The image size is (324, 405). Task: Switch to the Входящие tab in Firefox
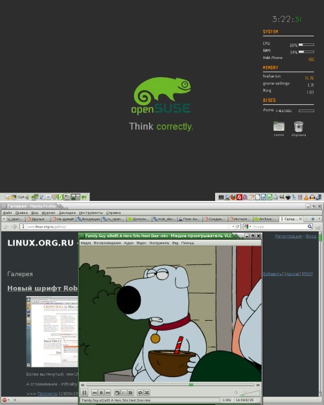pyautogui.click(x=89, y=219)
